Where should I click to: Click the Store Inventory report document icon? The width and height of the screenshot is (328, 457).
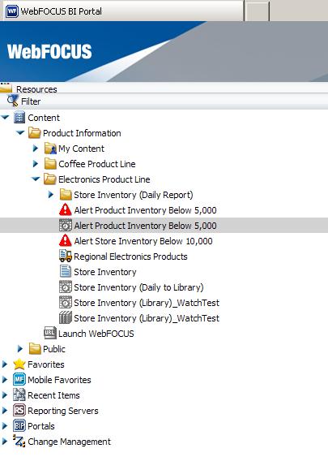(x=66, y=271)
